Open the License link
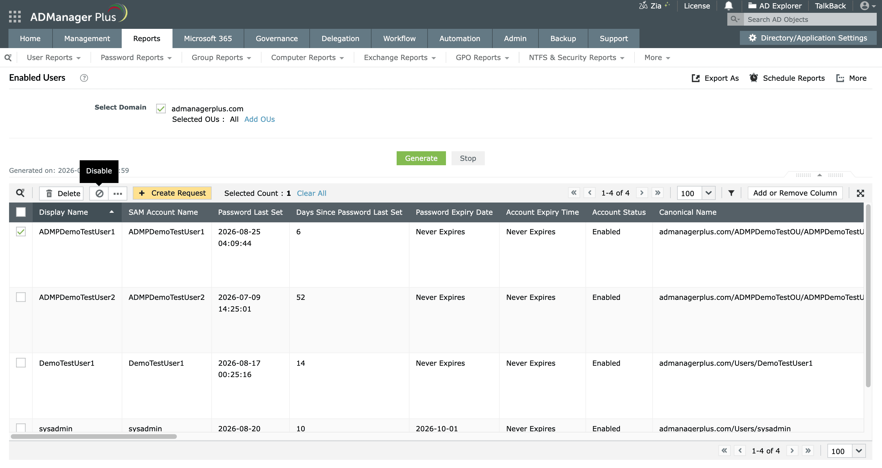The image size is (882, 468). (697, 6)
